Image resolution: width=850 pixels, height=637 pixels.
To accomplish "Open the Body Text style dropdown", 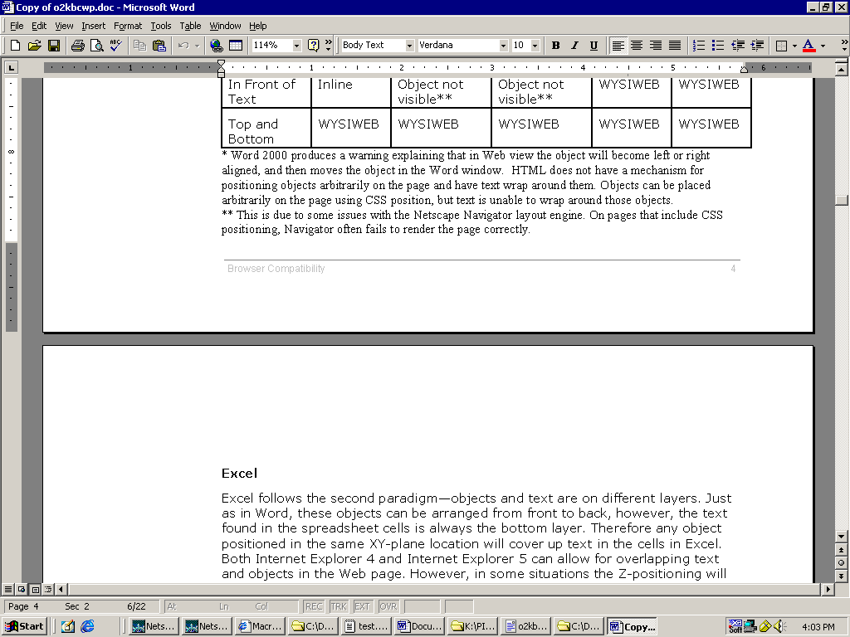I will [x=410, y=46].
